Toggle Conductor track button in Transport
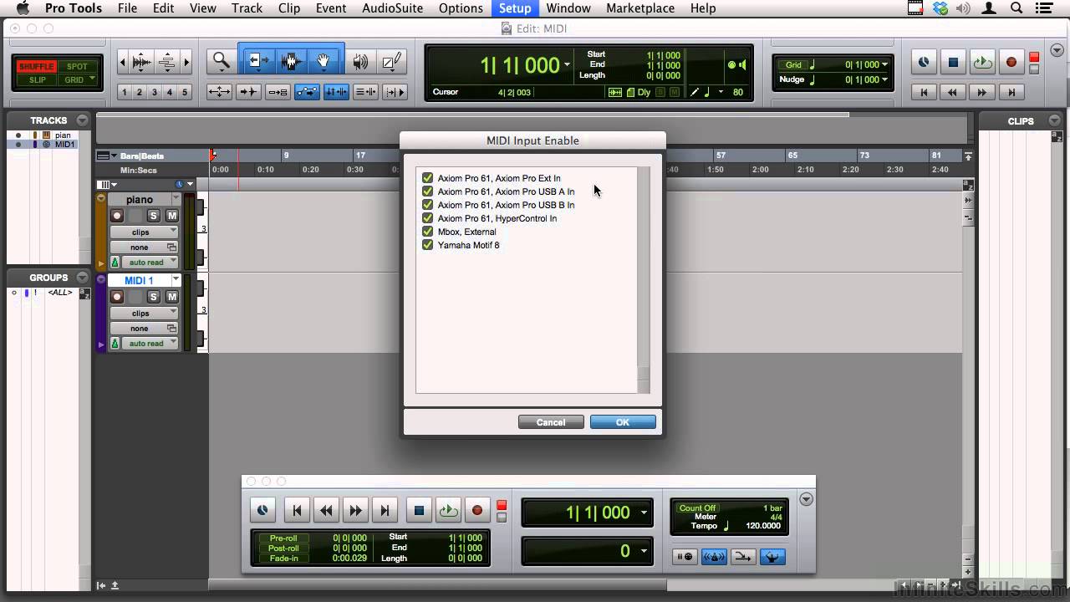The width and height of the screenshot is (1070, 602). [x=772, y=557]
